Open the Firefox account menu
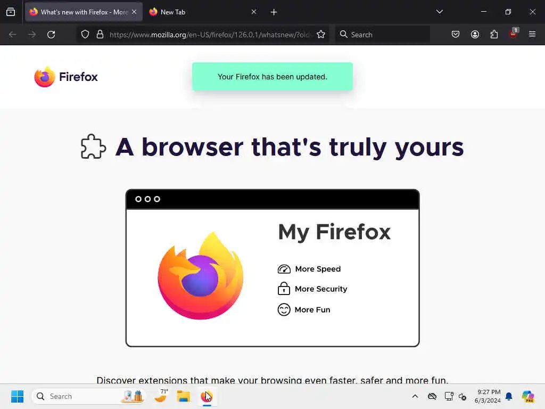The height and width of the screenshot is (409, 545). click(x=475, y=35)
